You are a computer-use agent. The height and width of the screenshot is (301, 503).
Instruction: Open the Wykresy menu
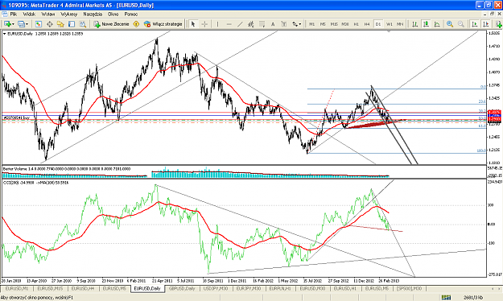pos(69,14)
